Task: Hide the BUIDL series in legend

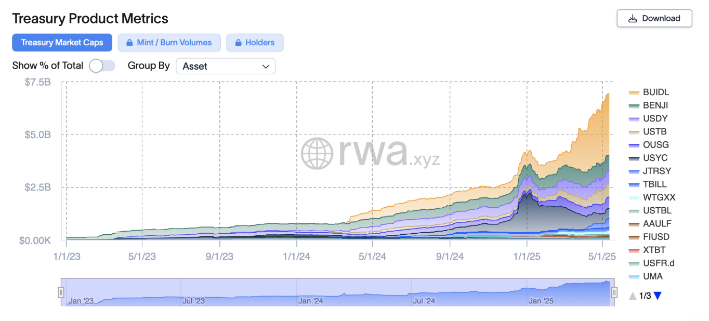Action: click(649, 92)
